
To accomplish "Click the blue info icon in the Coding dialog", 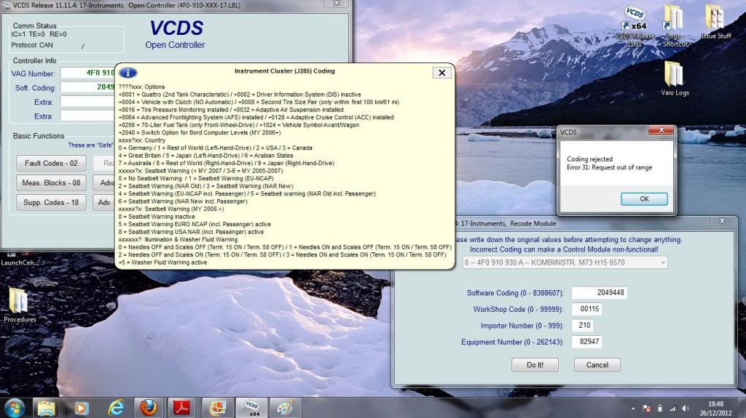I will click(128, 73).
